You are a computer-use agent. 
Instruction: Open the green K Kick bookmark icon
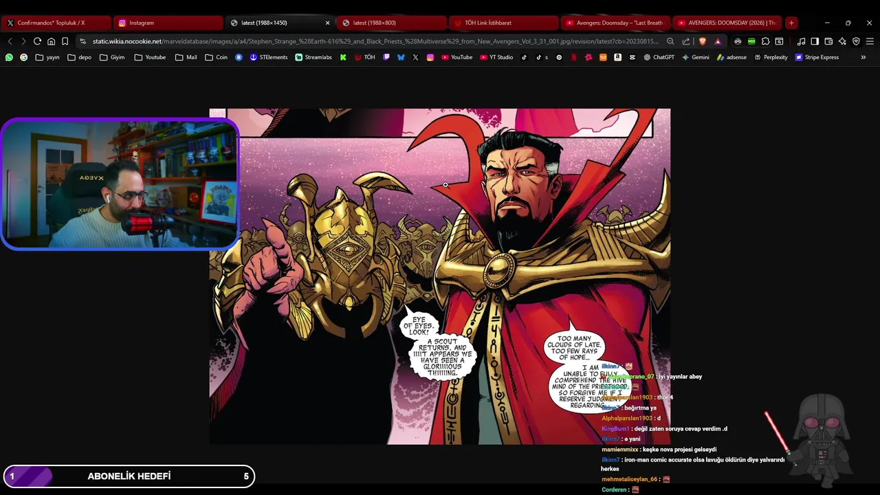click(343, 57)
